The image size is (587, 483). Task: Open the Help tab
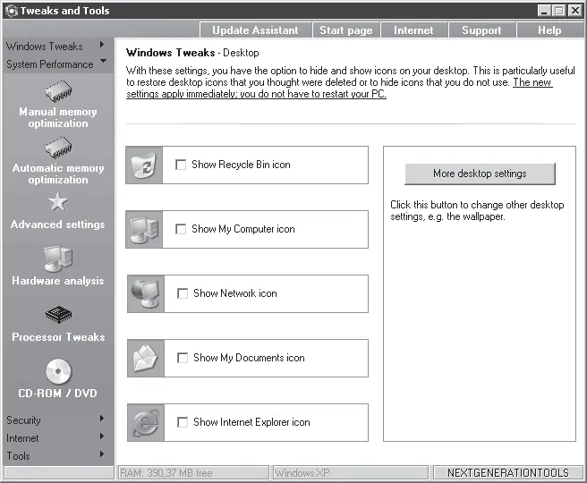[549, 30]
